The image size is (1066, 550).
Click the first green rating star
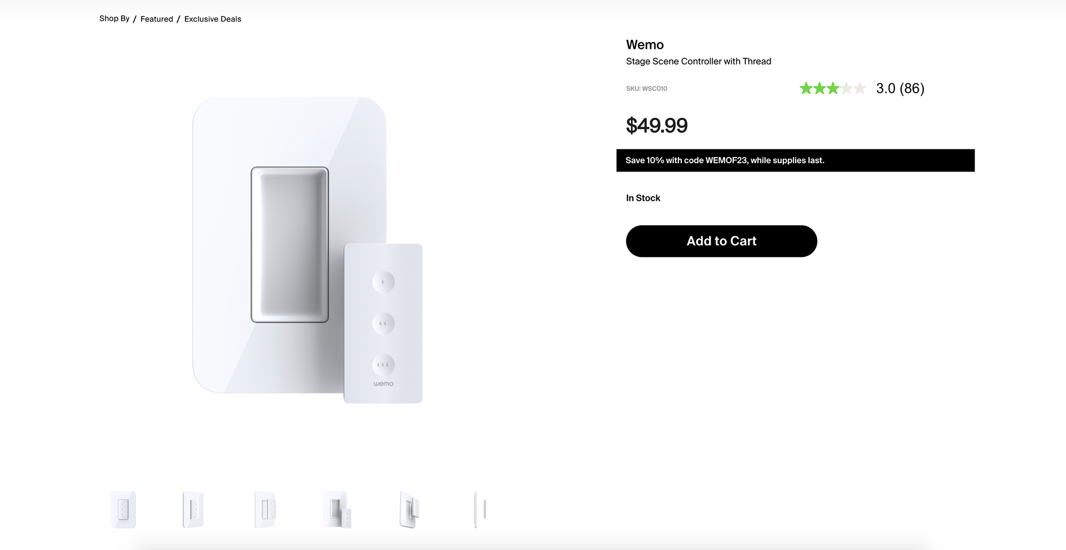806,88
